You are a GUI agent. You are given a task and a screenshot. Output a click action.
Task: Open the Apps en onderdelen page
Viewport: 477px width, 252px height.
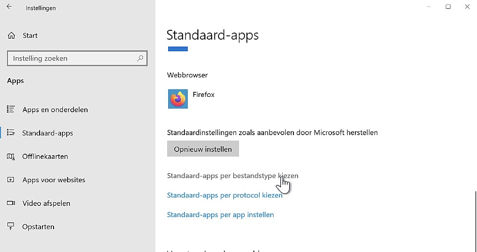55,110
